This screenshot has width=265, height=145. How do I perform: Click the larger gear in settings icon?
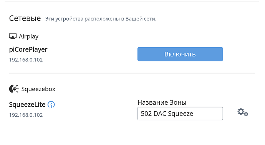(x=241, y=112)
